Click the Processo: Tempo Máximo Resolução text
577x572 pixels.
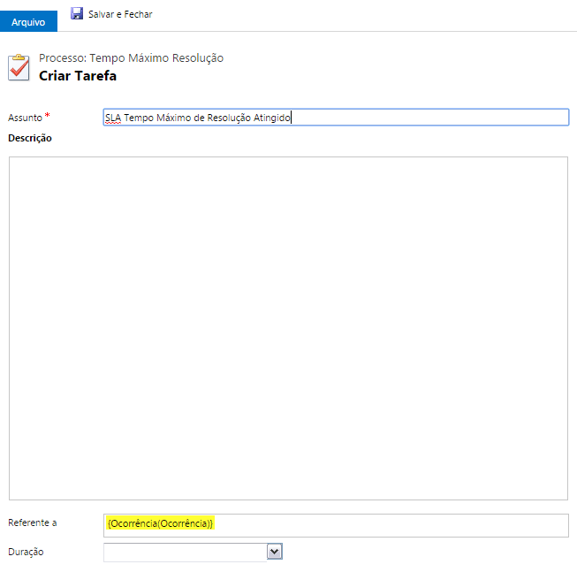(x=131, y=58)
